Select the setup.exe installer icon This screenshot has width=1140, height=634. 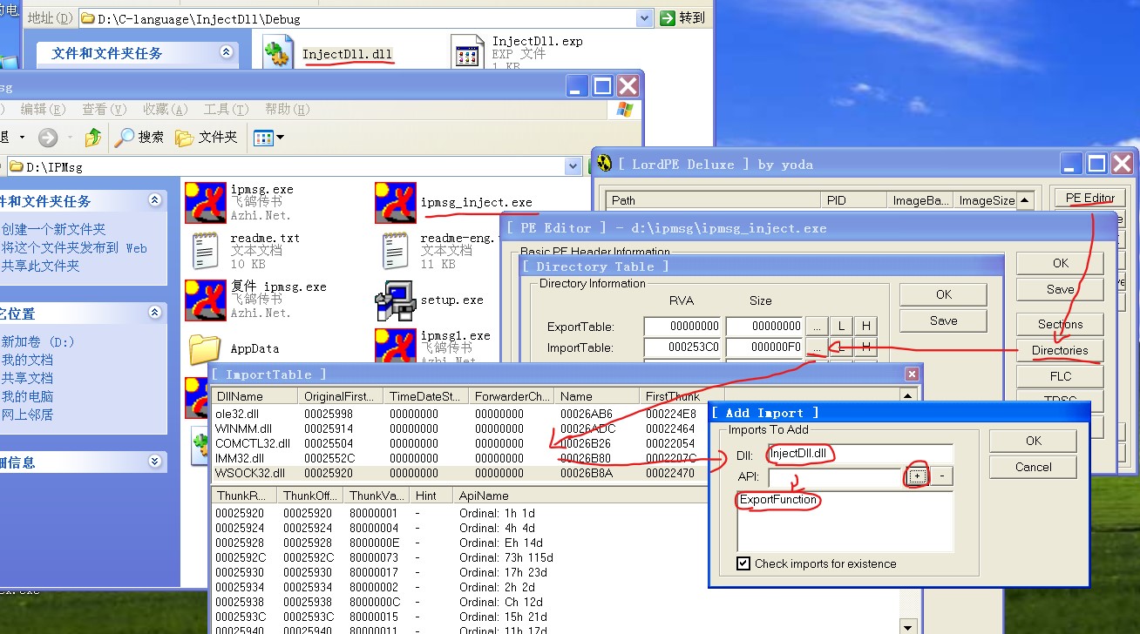point(395,300)
